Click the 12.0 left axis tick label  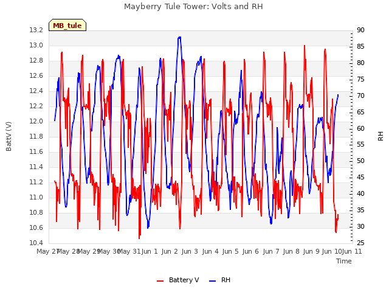(x=36, y=122)
